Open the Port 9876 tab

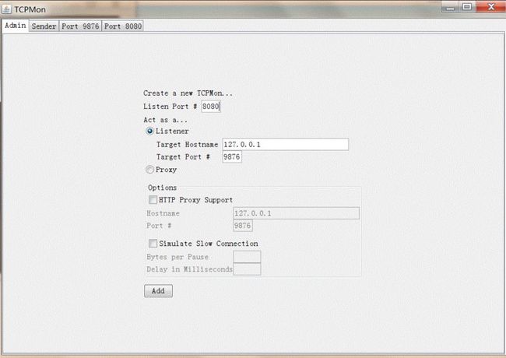[x=80, y=26]
